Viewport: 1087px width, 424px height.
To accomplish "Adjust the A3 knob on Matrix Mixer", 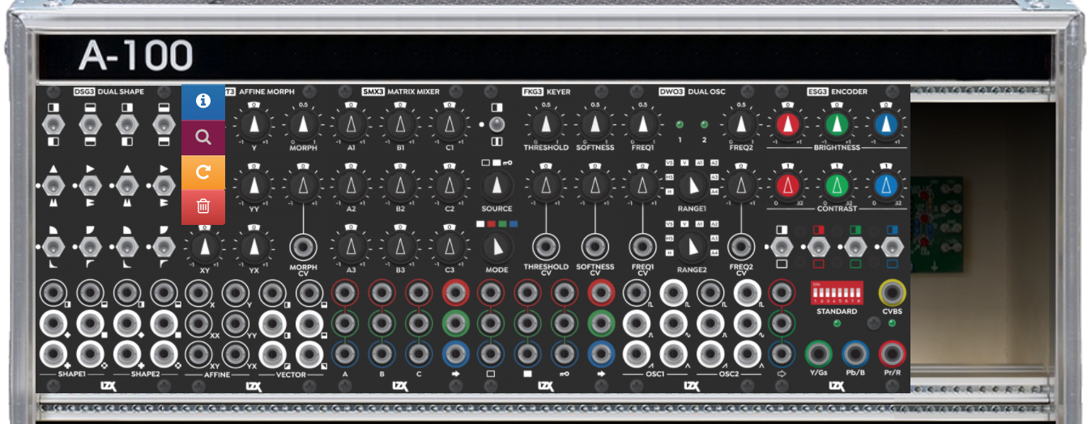I will click(x=351, y=247).
